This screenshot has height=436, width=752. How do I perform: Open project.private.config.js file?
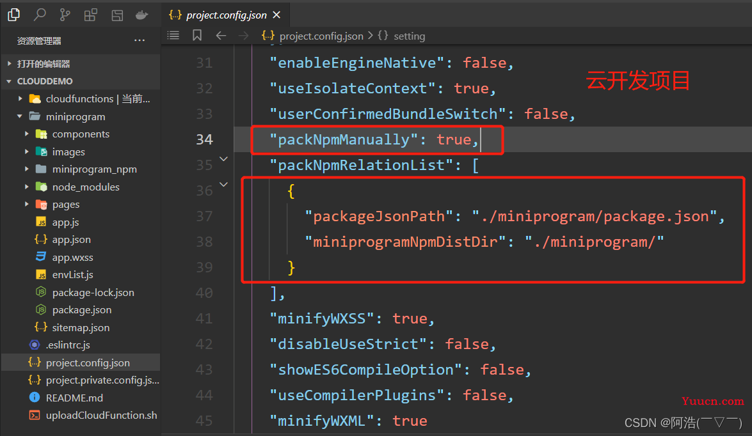pos(102,380)
